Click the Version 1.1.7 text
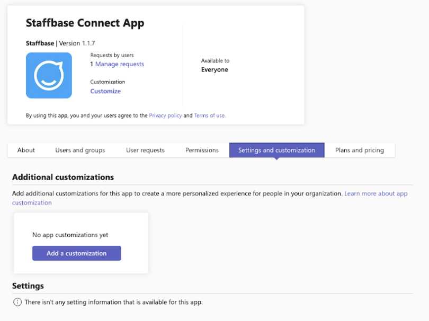429x321 pixels. (77, 43)
